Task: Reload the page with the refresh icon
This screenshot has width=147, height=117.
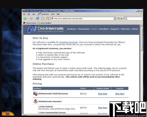Action: coord(38,18)
